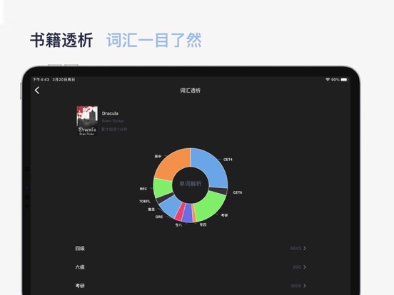Click the CET6 chart label
The height and width of the screenshot is (295, 394).
(x=238, y=192)
